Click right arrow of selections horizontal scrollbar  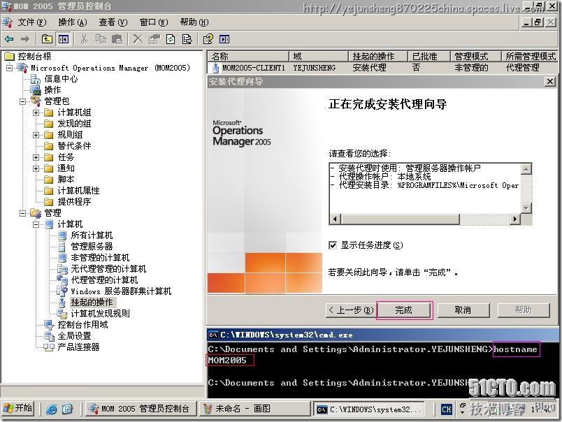click(515, 219)
